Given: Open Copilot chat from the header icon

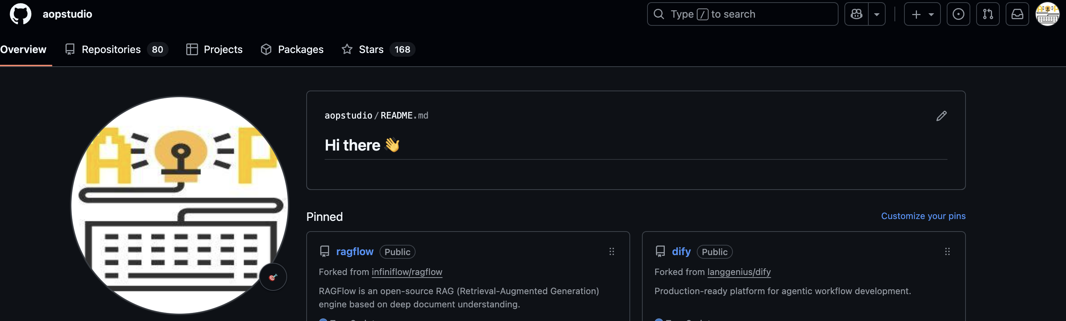Looking at the screenshot, I should 856,14.
